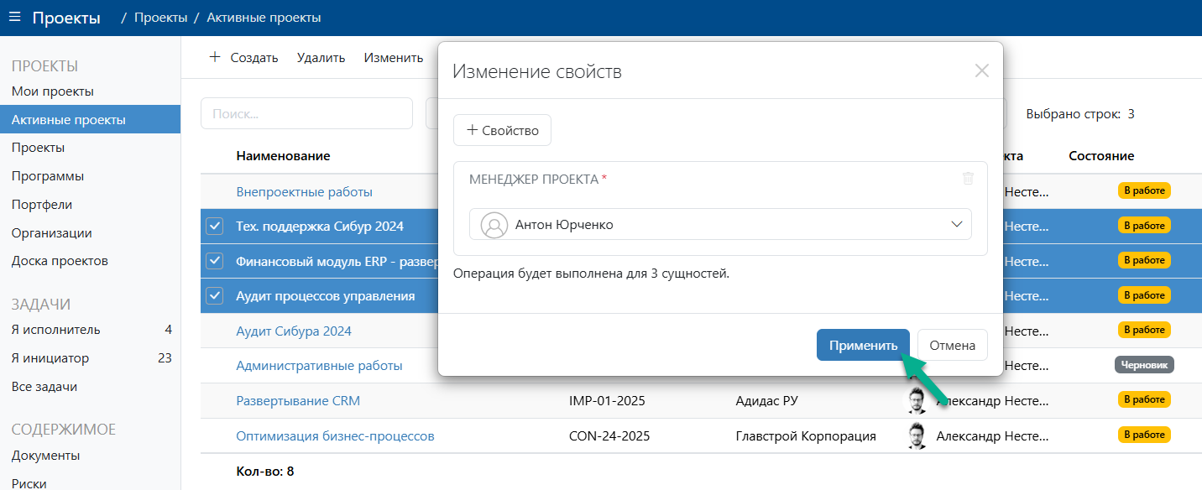Click Александр Нестеров's avatar in Развертывание CRM row
1202x490 pixels.
(x=918, y=400)
